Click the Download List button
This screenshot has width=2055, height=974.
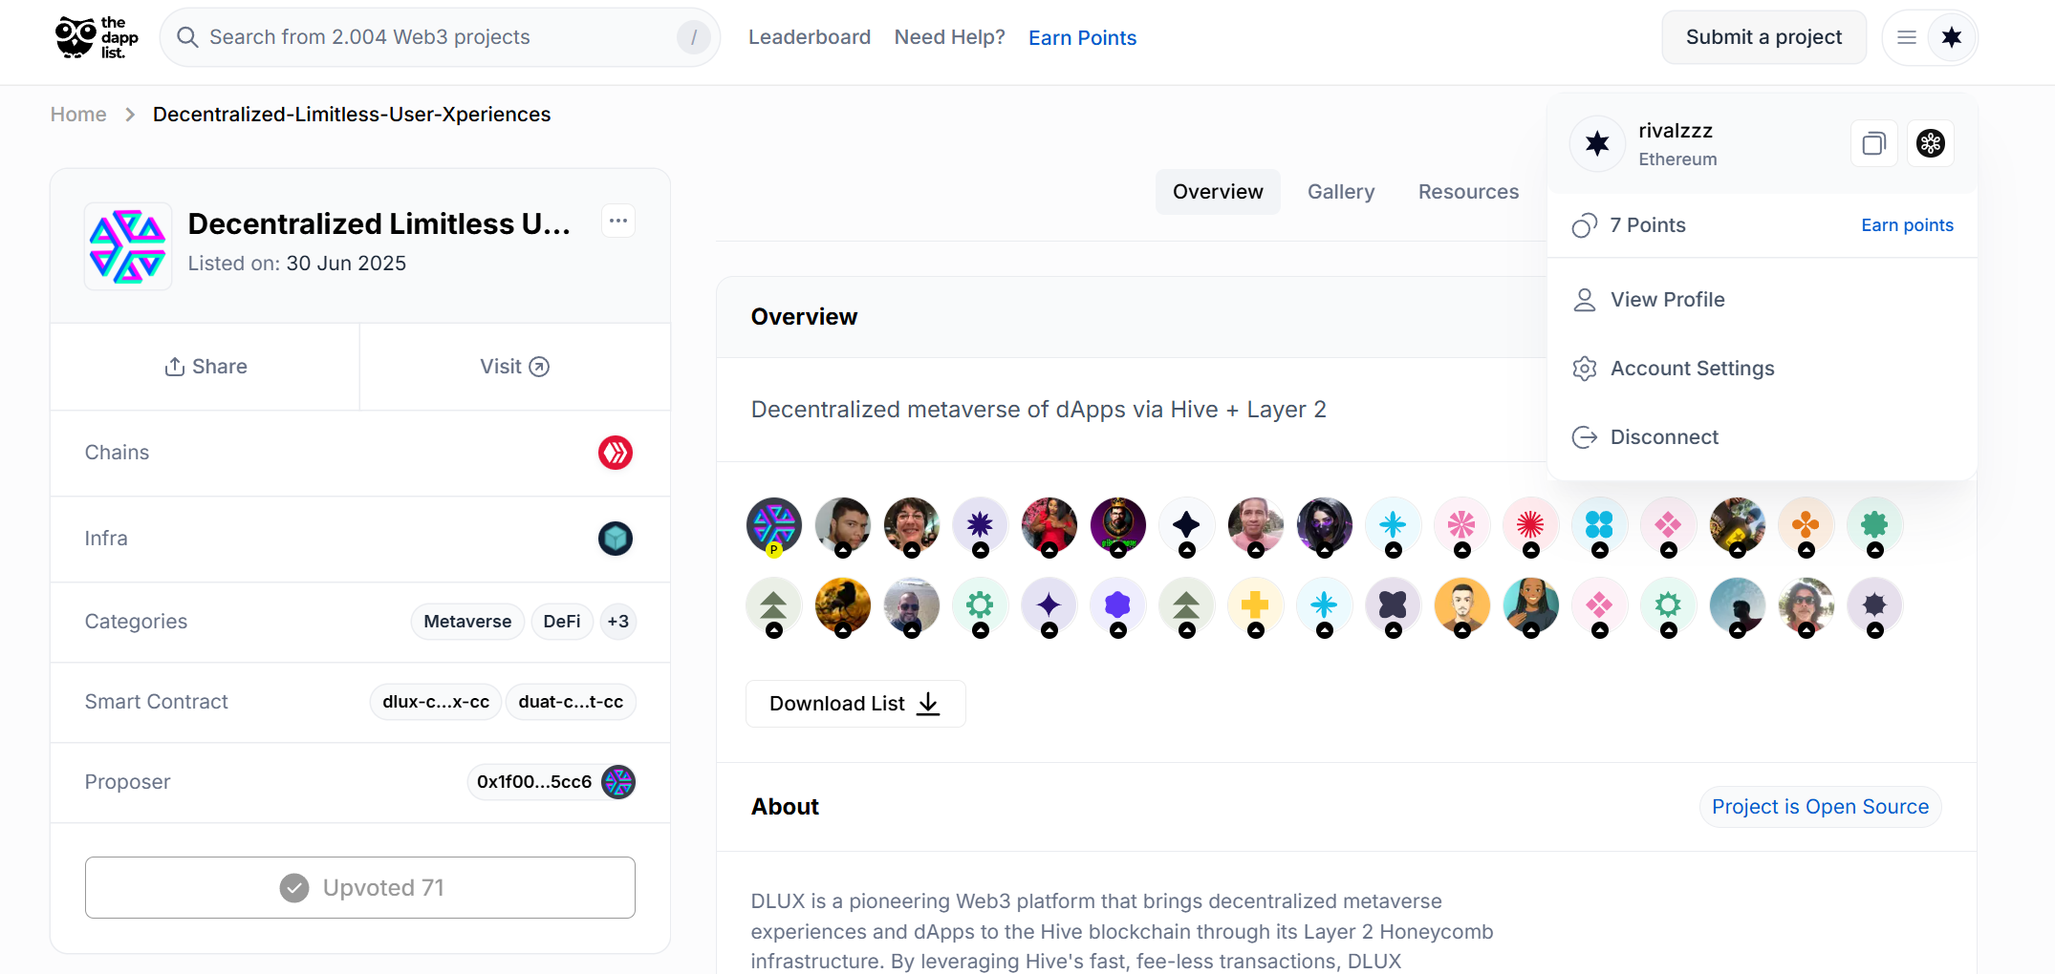tap(855, 704)
